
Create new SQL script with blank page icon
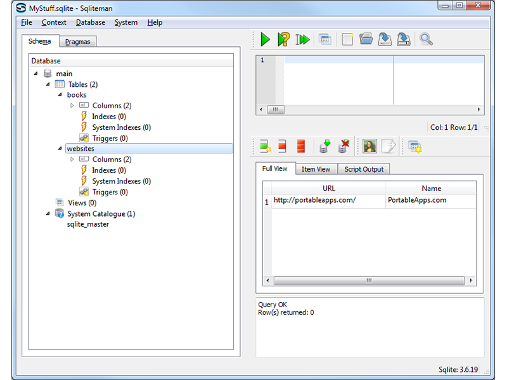(347, 39)
